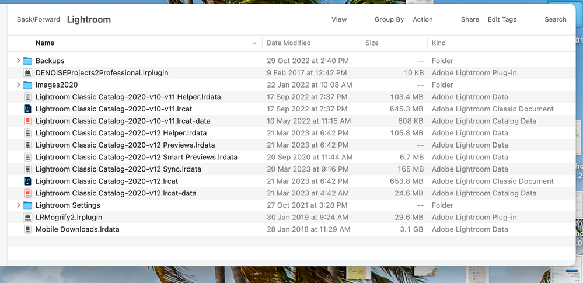Click the Edit Tags toolbar button
Screen dimensions: 583x283
[502, 19]
